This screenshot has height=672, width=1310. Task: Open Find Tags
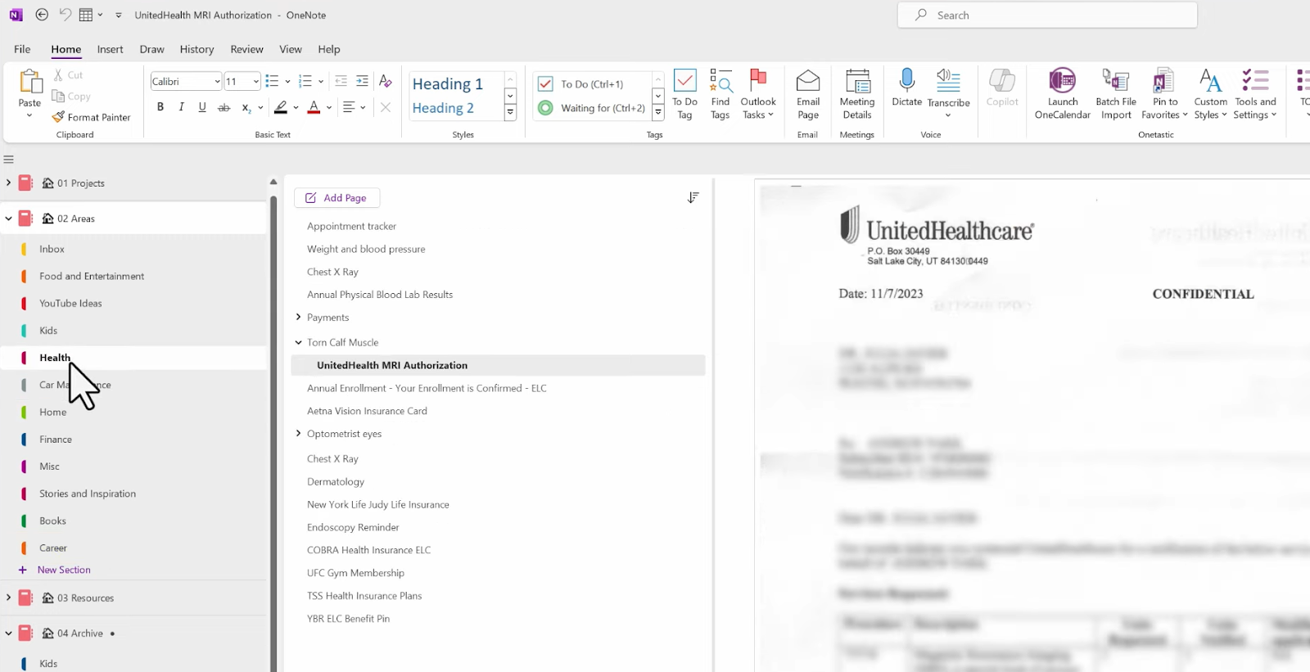[720, 95]
